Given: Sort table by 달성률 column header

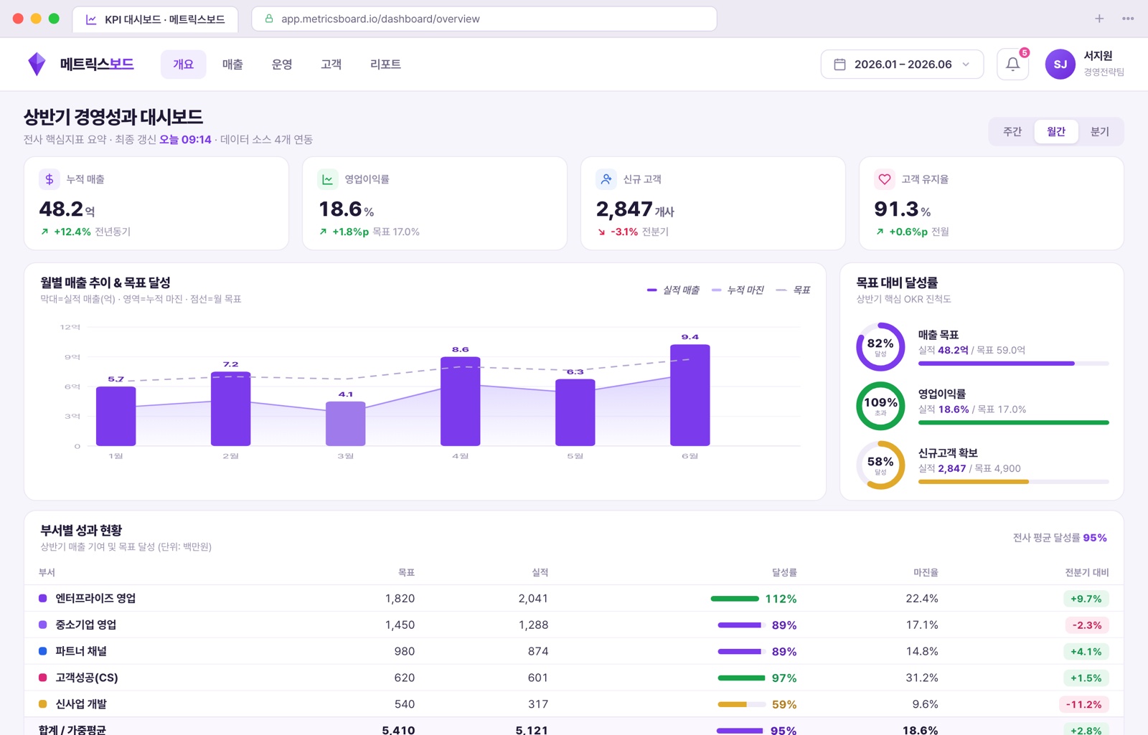Looking at the screenshot, I should (784, 572).
